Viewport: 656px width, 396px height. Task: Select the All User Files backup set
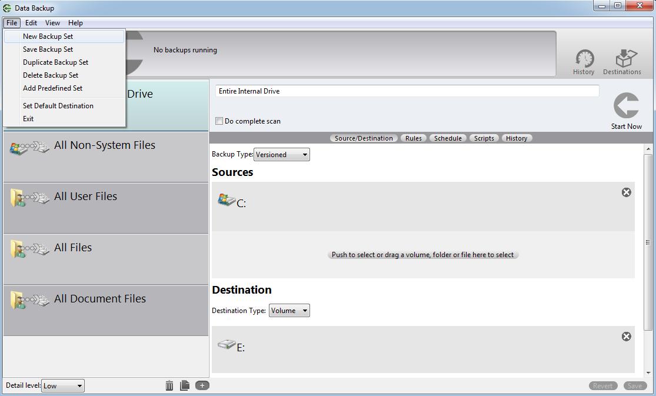(85, 197)
